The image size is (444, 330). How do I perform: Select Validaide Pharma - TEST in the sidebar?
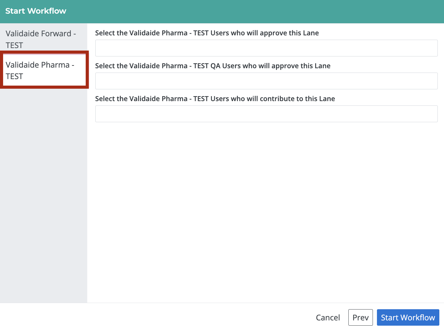point(41,70)
